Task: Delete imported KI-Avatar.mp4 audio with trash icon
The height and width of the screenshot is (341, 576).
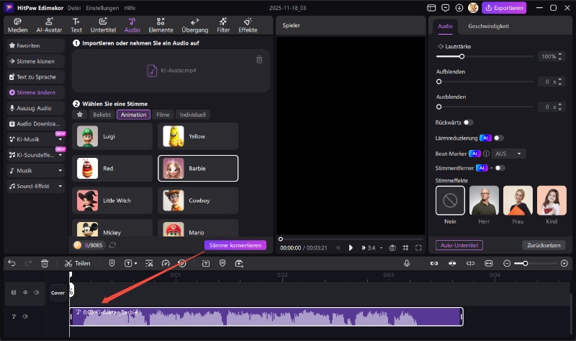Action: point(259,60)
